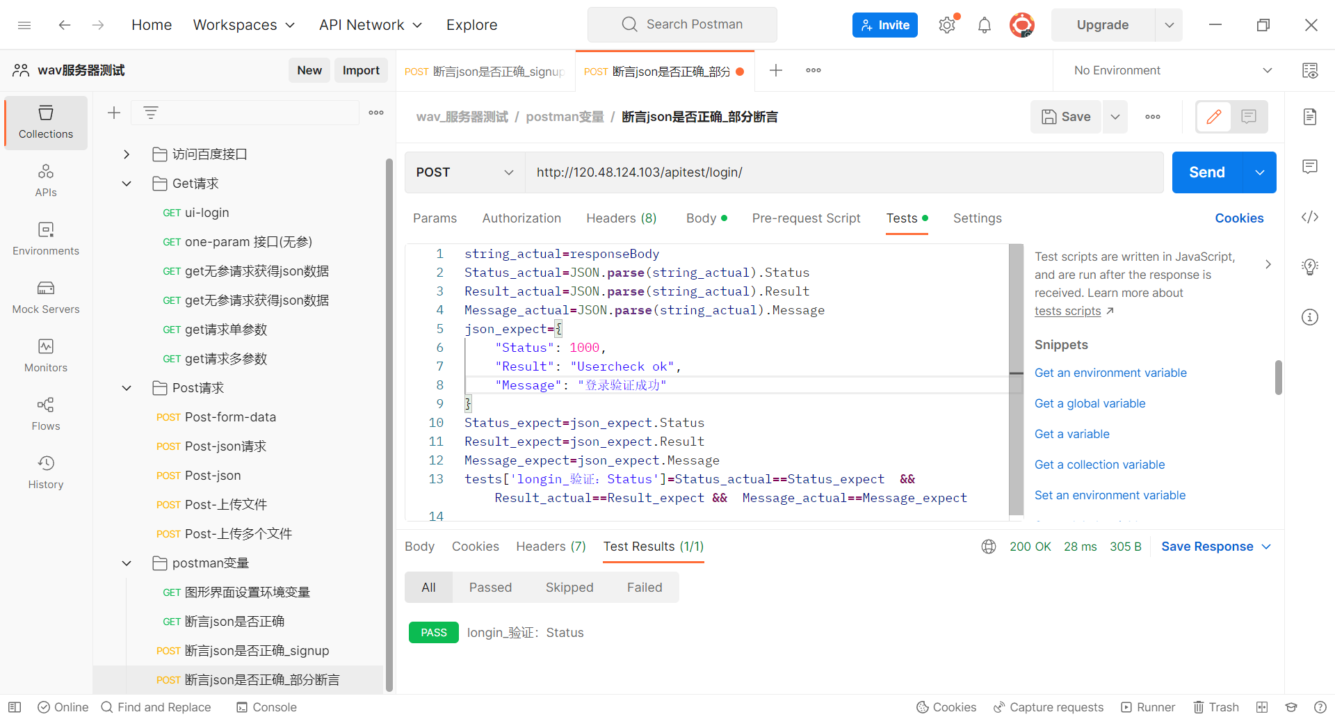Open Collections in the sidebar
The height and width of the screenshot is (719, 1335).
pyautogui.click(x=46, y=122)
